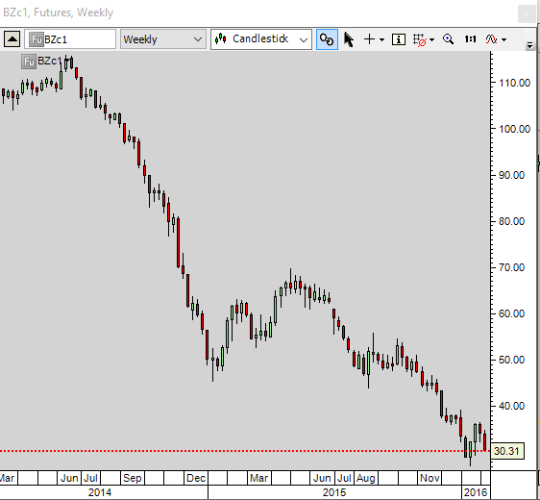Viewport: 540px width, 500px height.
Task: Edit the BZc1 symbol input field
Action: (x=70, y=38)
